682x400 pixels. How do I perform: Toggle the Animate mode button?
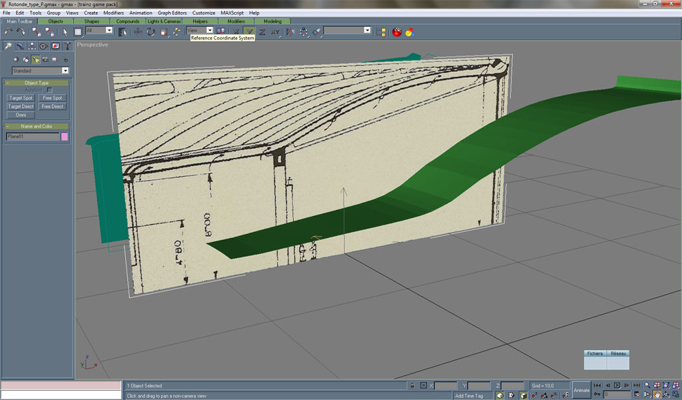(x=581, y=390)
